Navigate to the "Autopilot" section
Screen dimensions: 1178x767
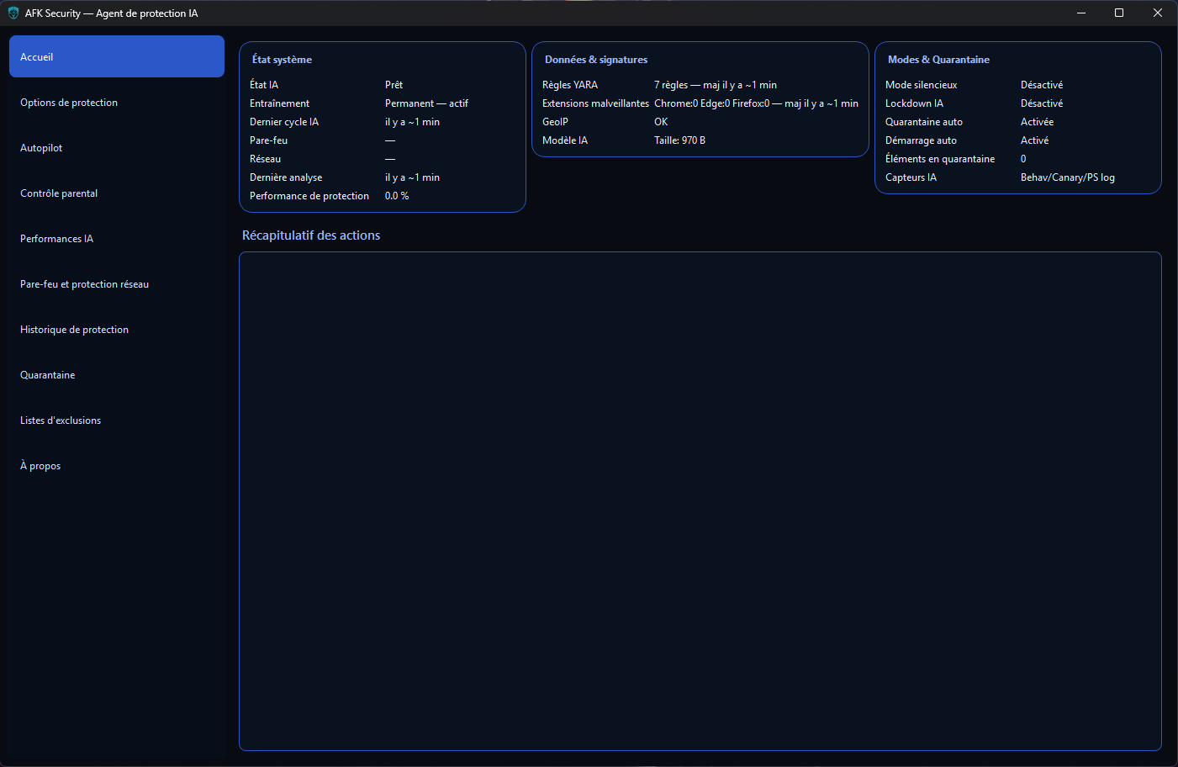tap(40, 147)
